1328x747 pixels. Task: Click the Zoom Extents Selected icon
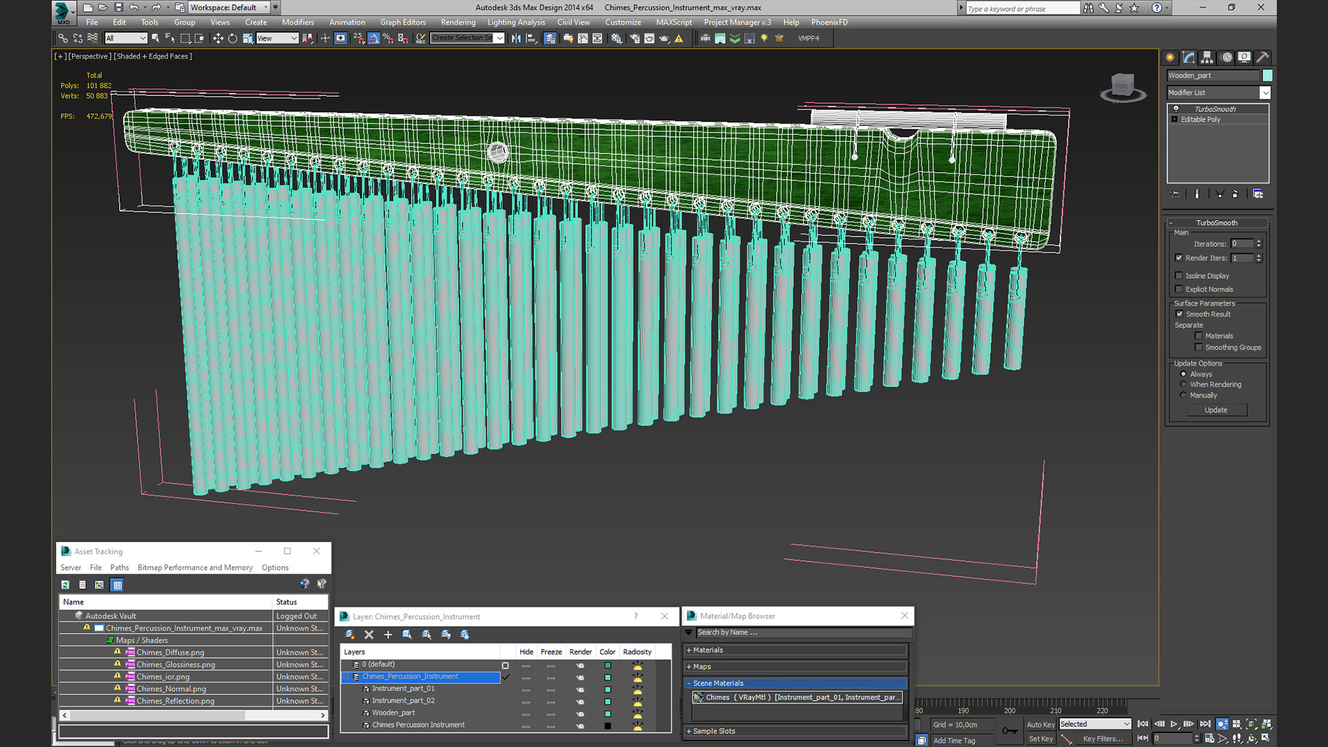(1251, 724)
